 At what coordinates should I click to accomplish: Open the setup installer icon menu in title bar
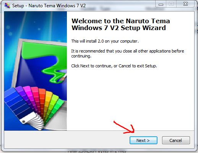7,6
